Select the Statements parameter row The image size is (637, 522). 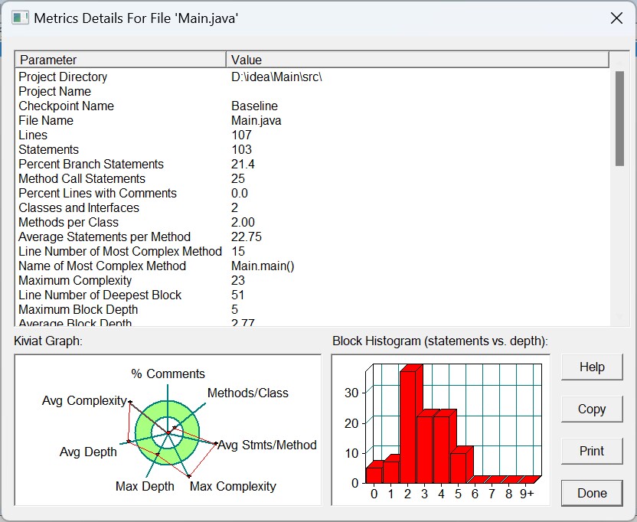[313, 149]
